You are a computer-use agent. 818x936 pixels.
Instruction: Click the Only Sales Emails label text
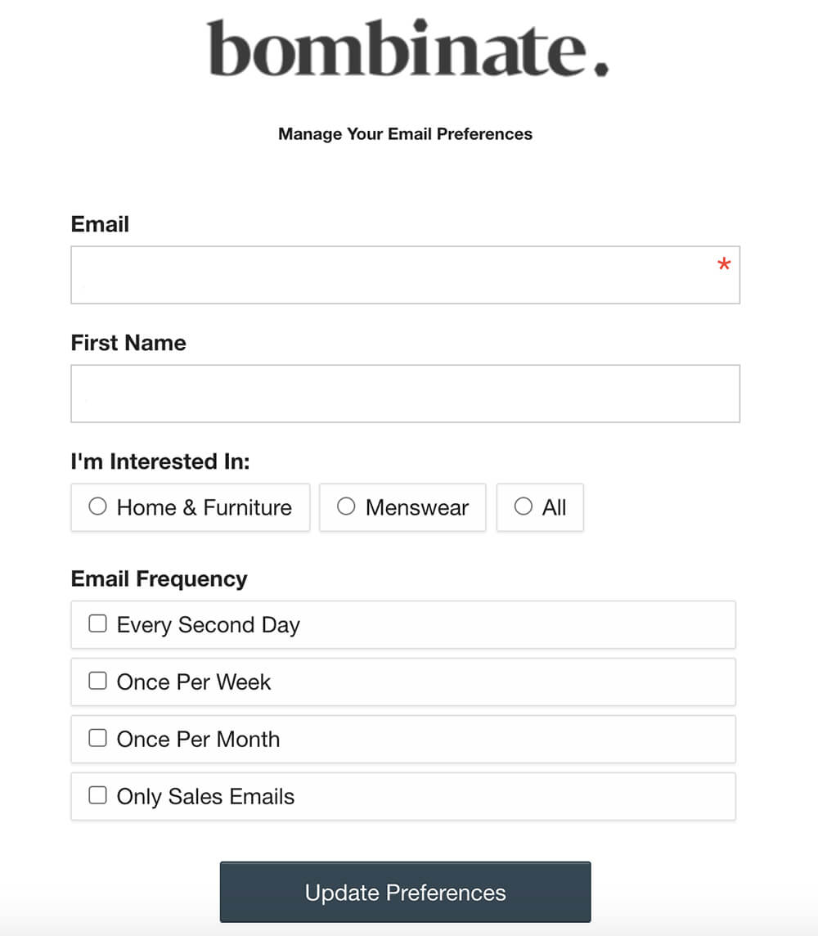(205, 797)
